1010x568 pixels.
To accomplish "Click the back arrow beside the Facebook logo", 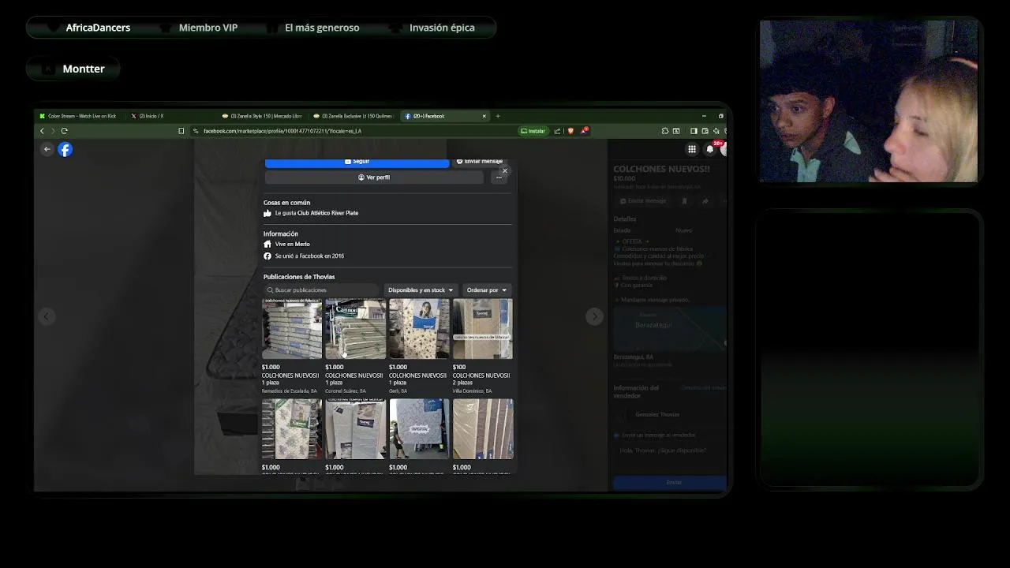I will pyautogui.click(x=47, y=149).
